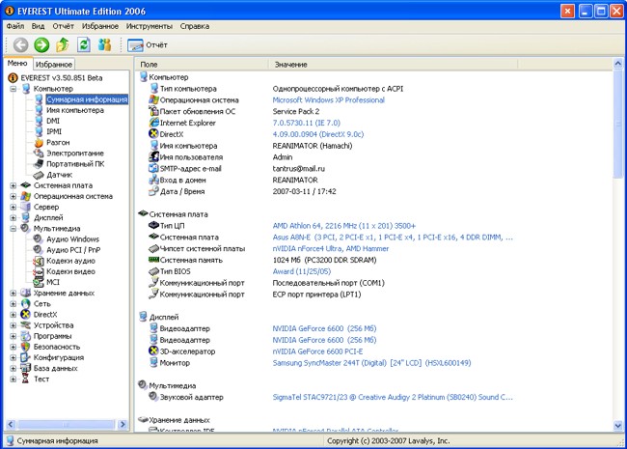Open the Справка menu
Image resolution: width=627 pixels, height=449 pixels.
tap(194, 26)
